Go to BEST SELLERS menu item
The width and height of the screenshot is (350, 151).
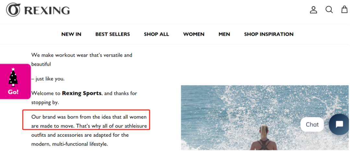tap(112, 34)
